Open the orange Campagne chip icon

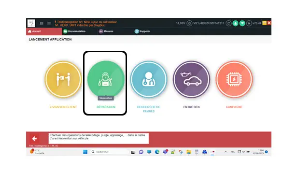tap(234, 79)
